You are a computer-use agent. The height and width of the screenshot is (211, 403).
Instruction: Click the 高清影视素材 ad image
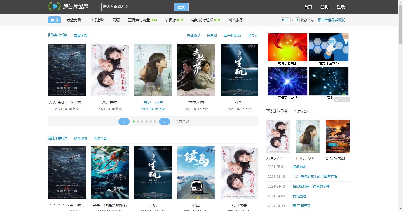(x=287, y=47)
